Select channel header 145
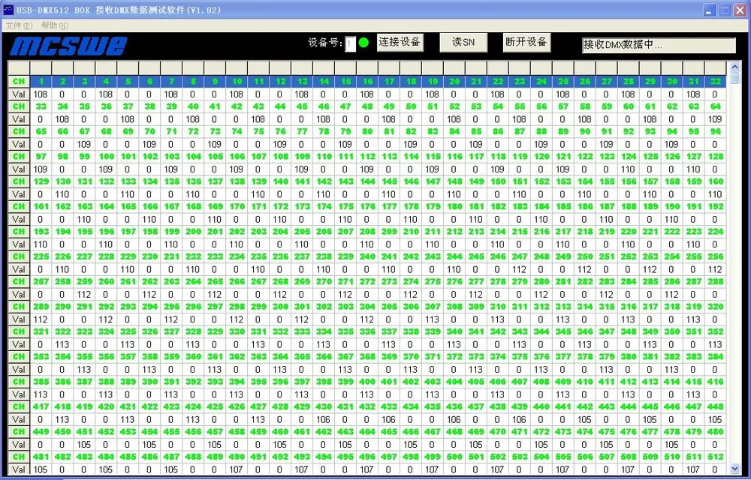This screenshot has width=751, height=480. click(x=389, y=181)
